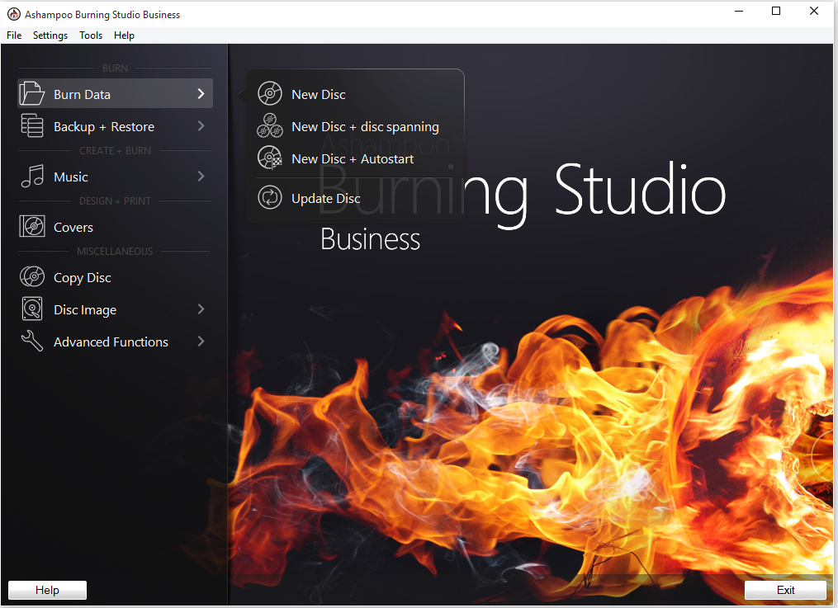This screenshot has height=608, width=838.
Task: Select New Disc from the submenu
Action: (x=319, y=95)
